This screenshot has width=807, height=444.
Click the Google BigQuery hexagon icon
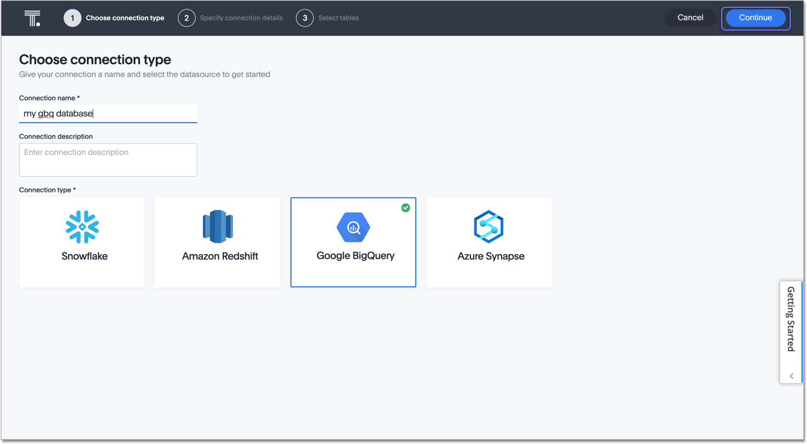click(353, 227)
